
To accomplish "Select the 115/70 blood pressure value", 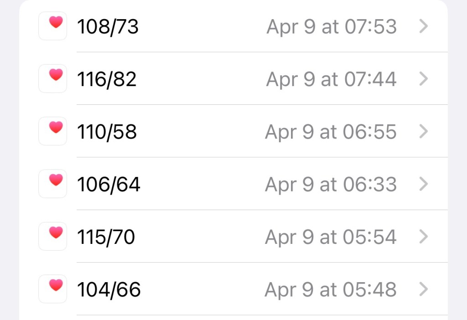I will click(x=106, y=237).
